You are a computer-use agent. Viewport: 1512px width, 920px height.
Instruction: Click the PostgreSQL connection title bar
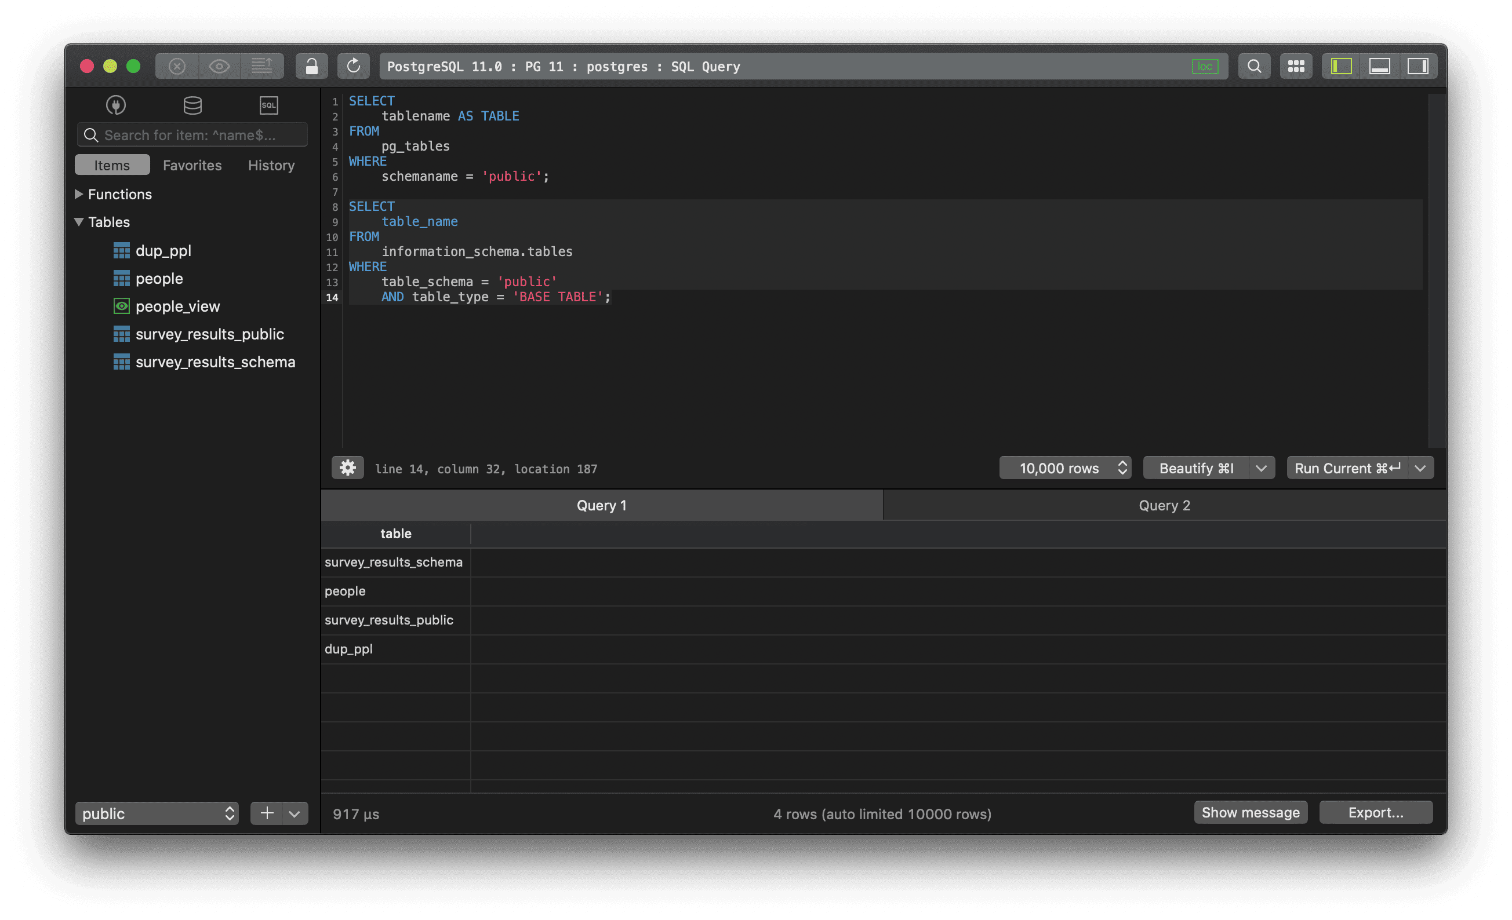coord(804,66)
